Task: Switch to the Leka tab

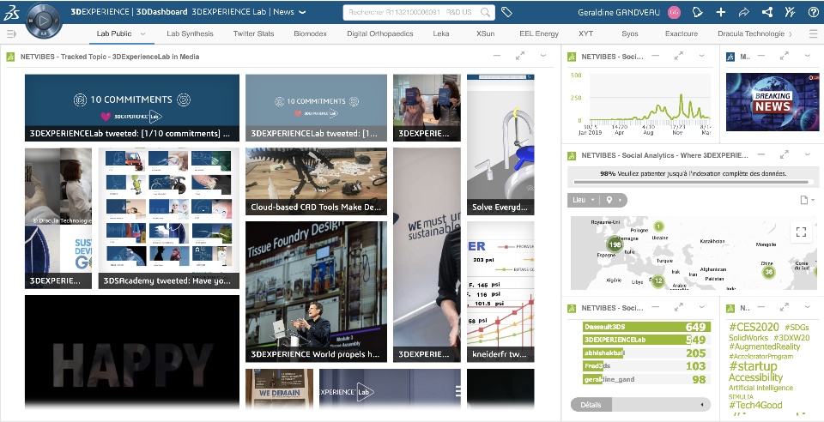Action: tap(441, 33)
